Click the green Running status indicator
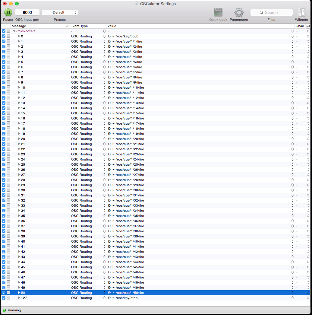Image resolution: width=312 pixels, height=315 pixels. (4, 310)
